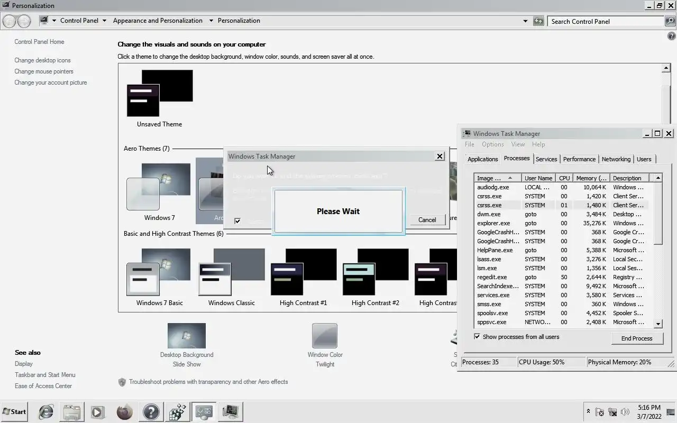Open the volume speaker tray icon
This screenshot has width=677, height=423.
point(625,412)
